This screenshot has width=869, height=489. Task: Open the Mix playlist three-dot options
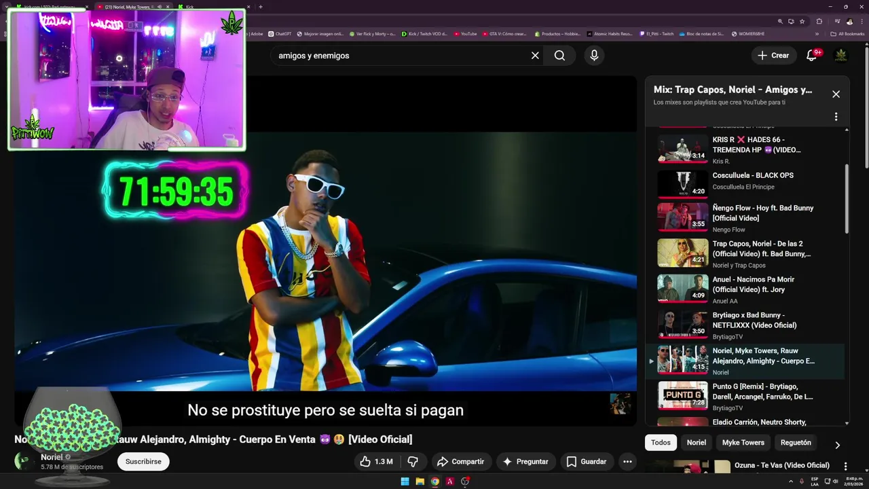836,117
